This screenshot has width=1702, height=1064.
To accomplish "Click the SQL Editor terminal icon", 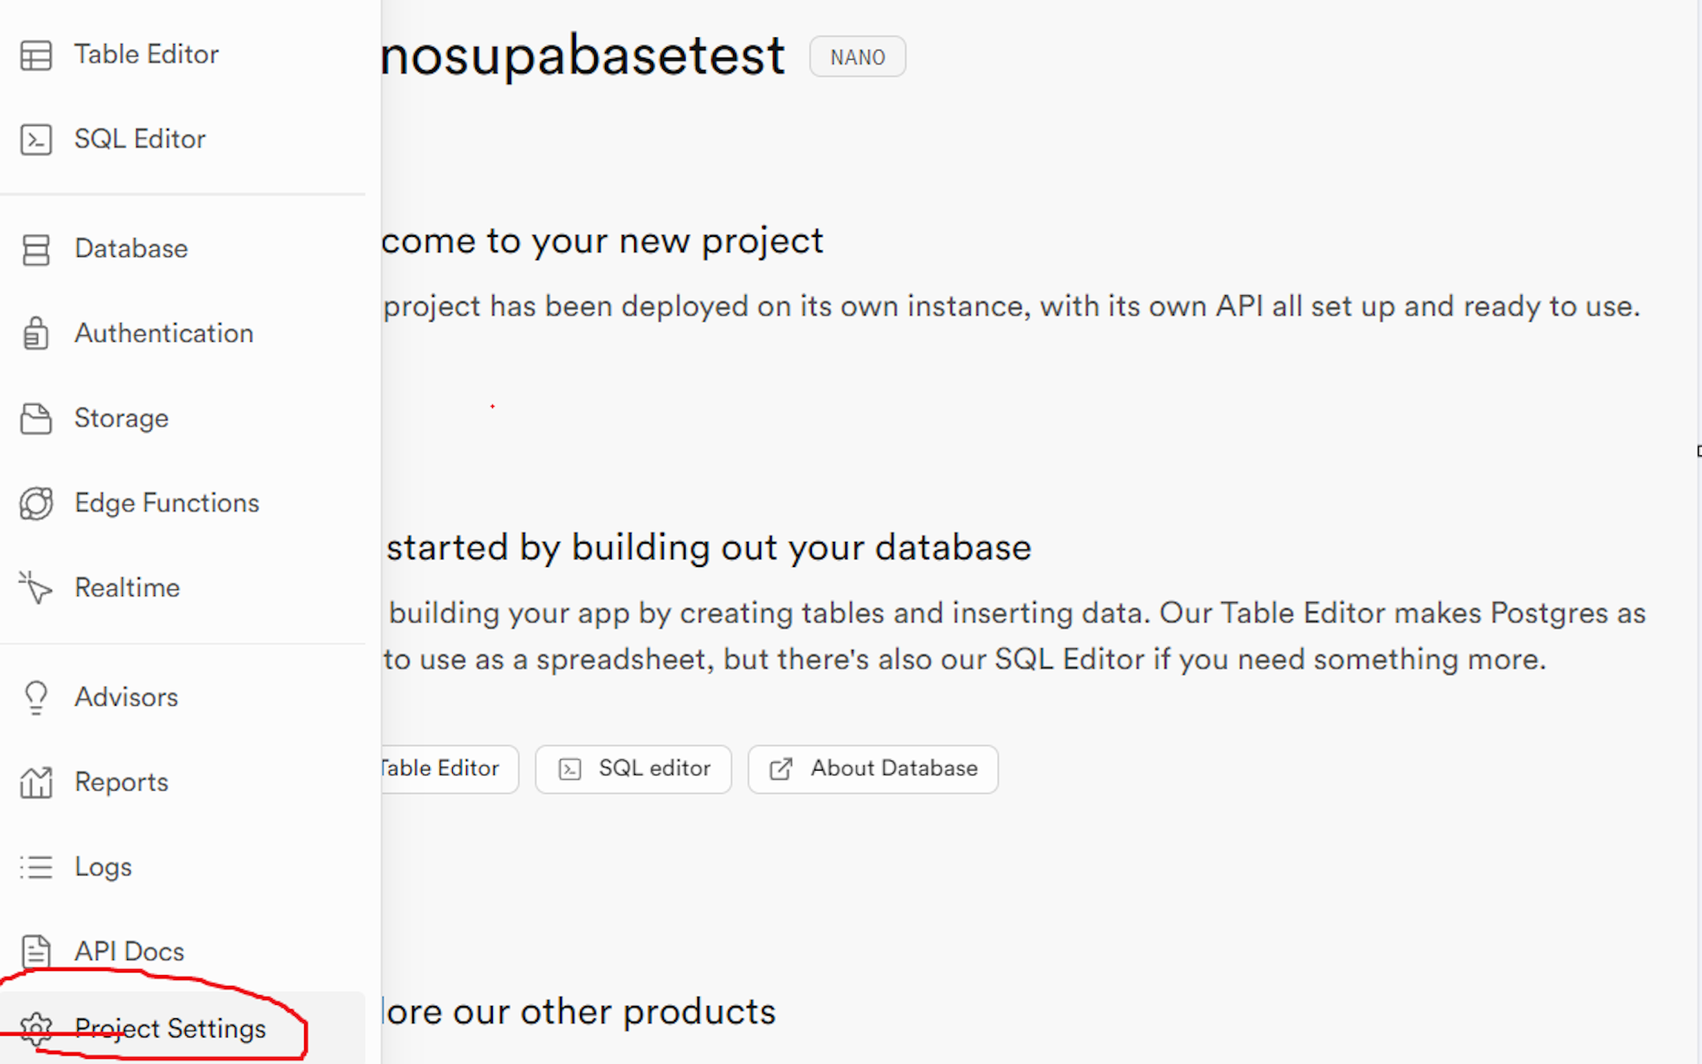I will point(36,140).
